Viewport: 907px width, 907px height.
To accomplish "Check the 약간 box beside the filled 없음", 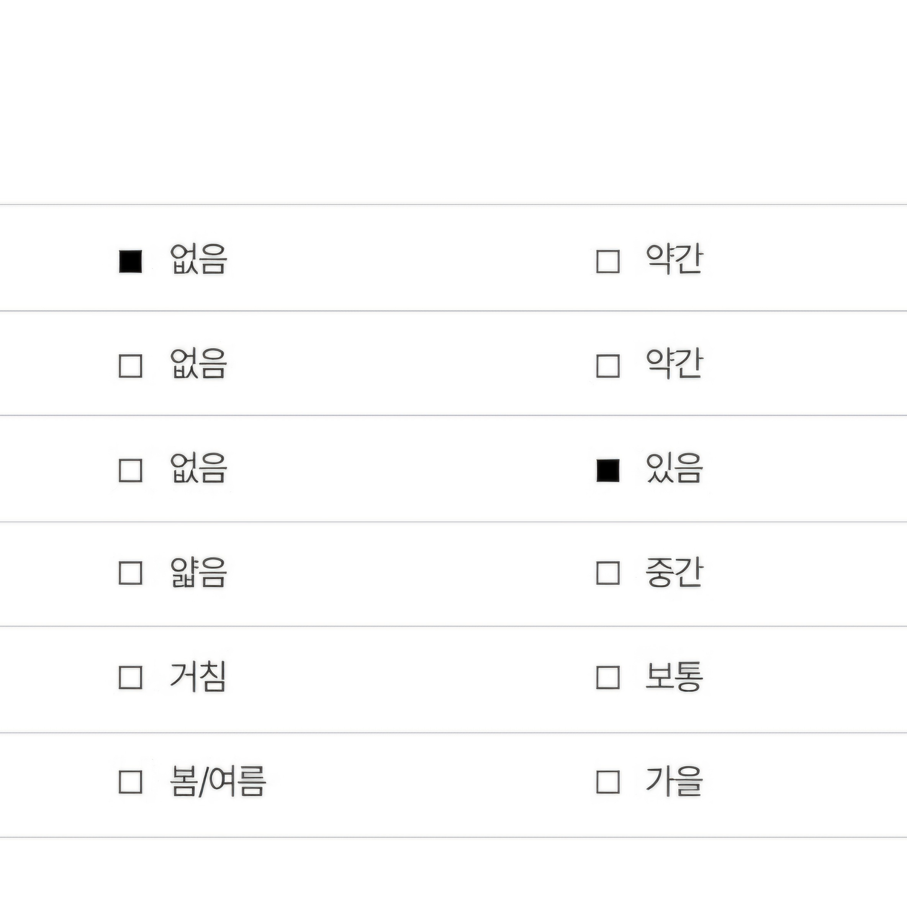I will pyautogui.click(x=608, y=262).
